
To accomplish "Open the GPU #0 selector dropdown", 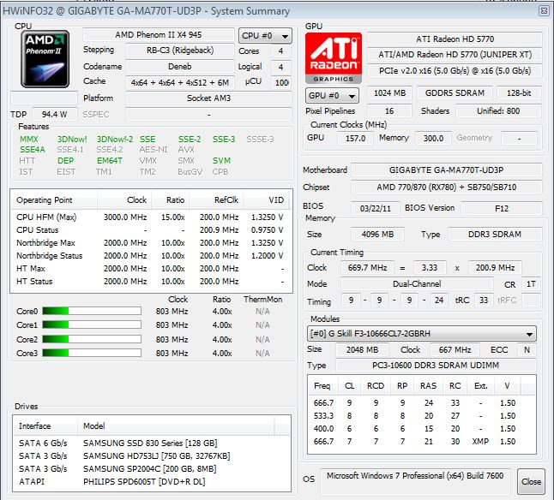I will (x=332, y=96).
